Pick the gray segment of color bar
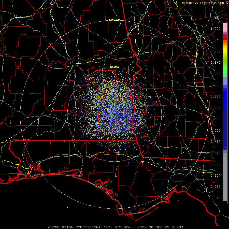The height and width of the screenshot is (229, 229). tap(225, 177)
